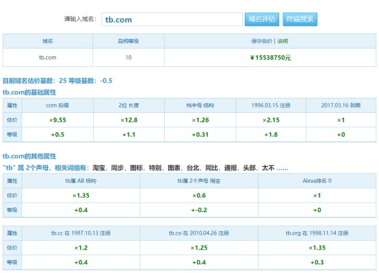Click the tb属 2个声母 淘宝 header
379x273 pixels.
coord(199,181)
